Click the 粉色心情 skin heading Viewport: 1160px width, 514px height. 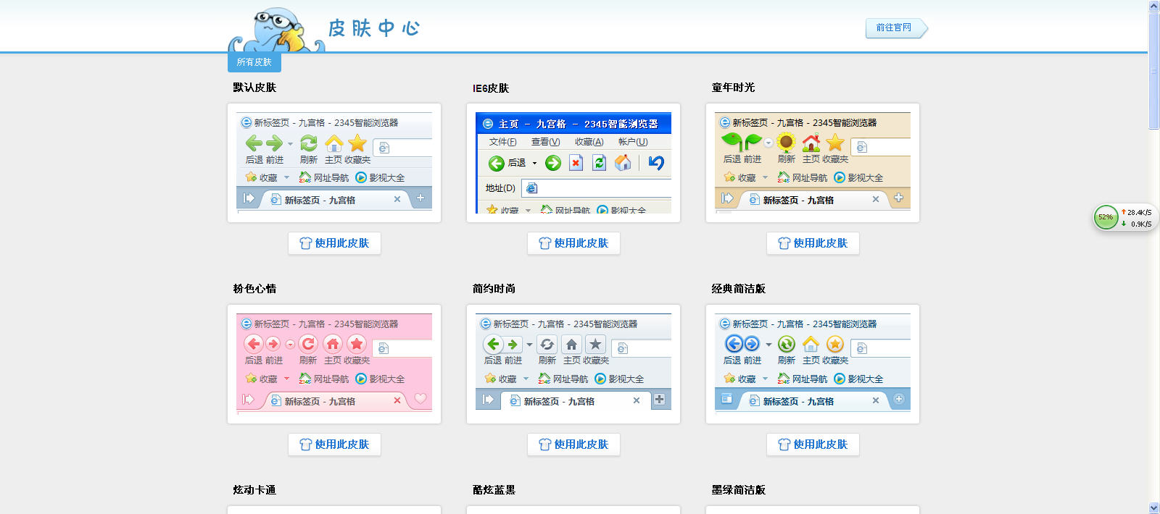[254, 289]
